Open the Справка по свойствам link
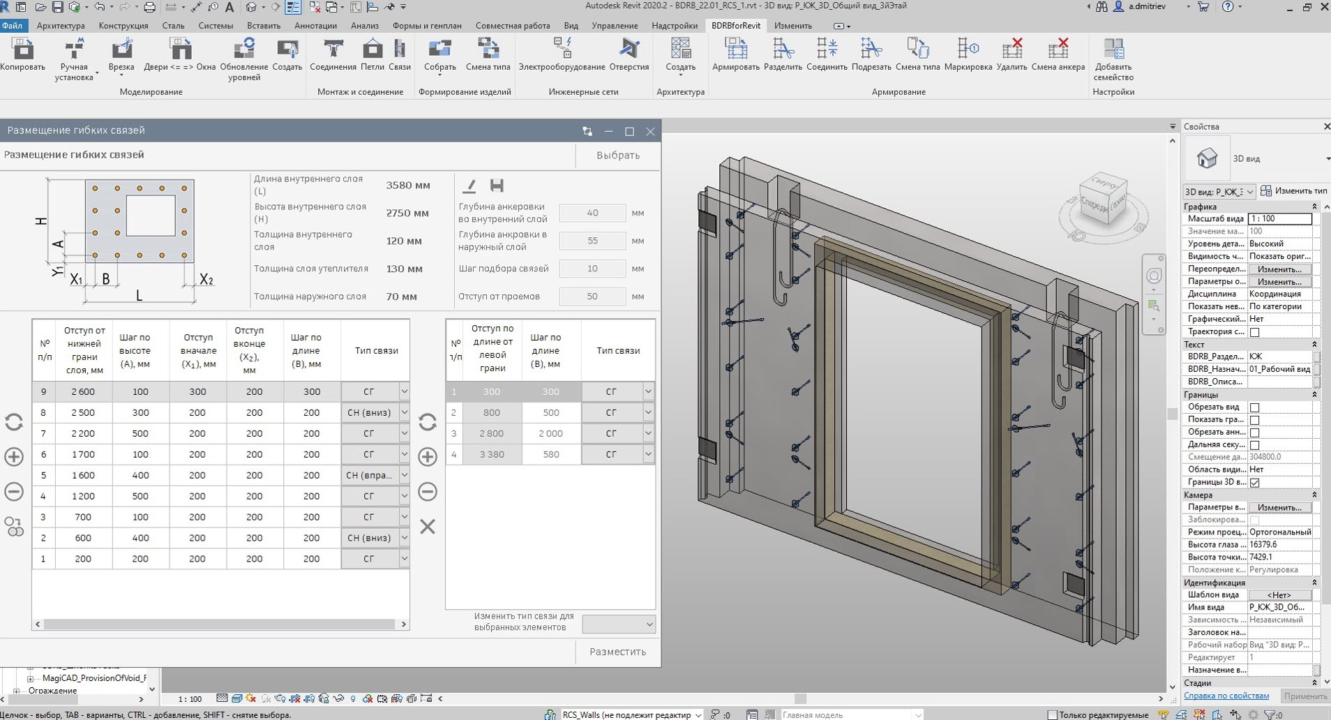Viewport: 1331px width, 720px height. point(1226,696)
